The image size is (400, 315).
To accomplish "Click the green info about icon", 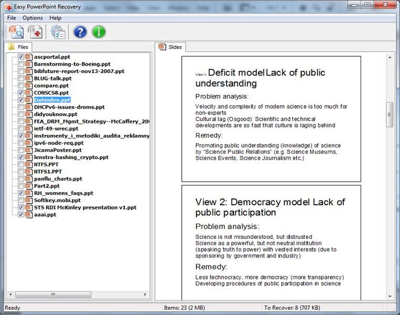I will 99,32.
